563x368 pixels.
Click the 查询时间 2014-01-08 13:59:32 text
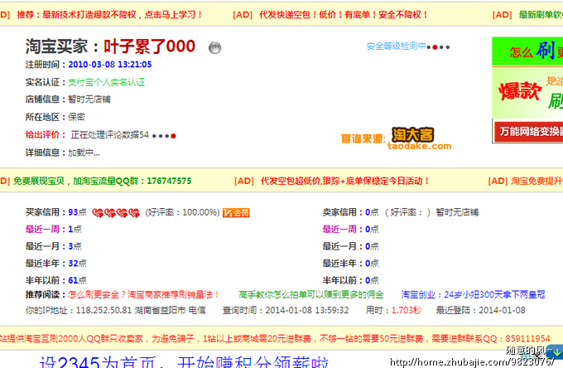point(286,310)
